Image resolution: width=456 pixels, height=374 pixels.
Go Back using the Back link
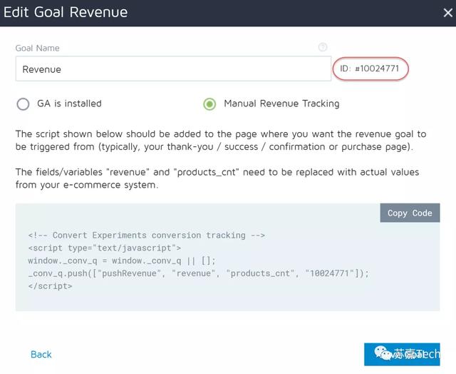coord(41,355)
